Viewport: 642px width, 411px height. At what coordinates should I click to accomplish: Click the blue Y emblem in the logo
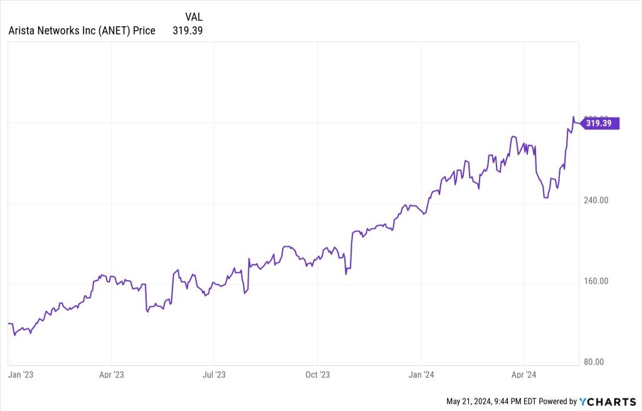(583, 401)
